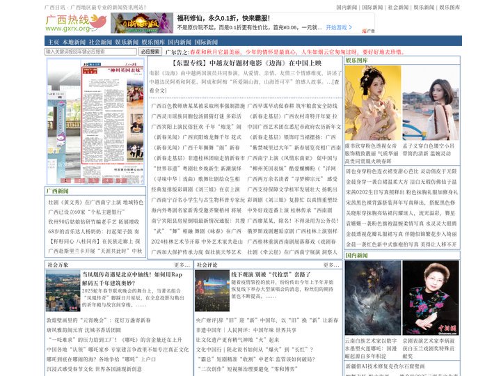Open 金晨一袭红色新中式旗袍 gallery link
Image resolution: width=501 pixels, height=376 pixels.
pos(401,244)
